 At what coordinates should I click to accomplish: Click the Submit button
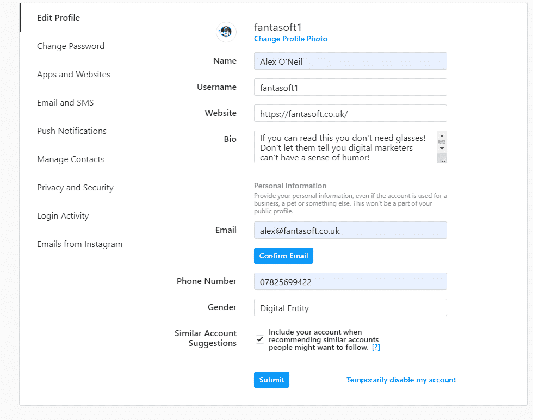(x=271, y=380)
